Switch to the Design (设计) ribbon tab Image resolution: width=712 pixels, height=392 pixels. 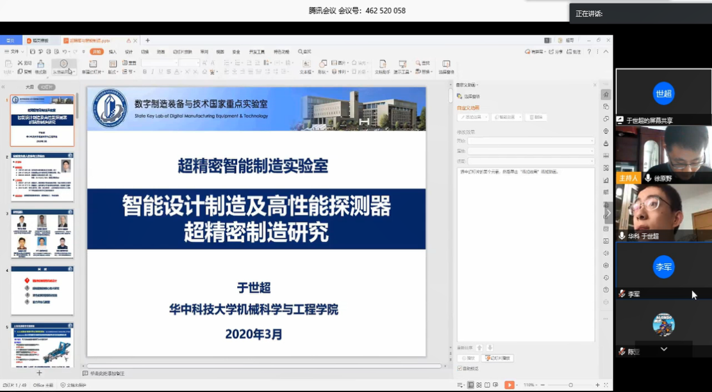pos(129,51)
